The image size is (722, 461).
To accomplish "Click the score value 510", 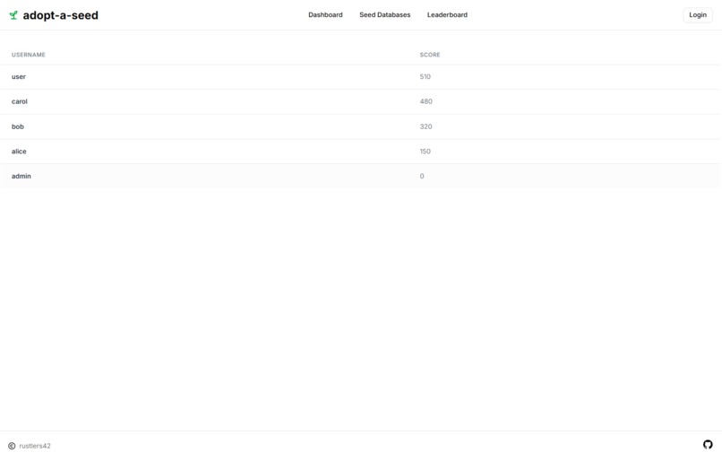I will pyautogui.click(x=425, y=76).
